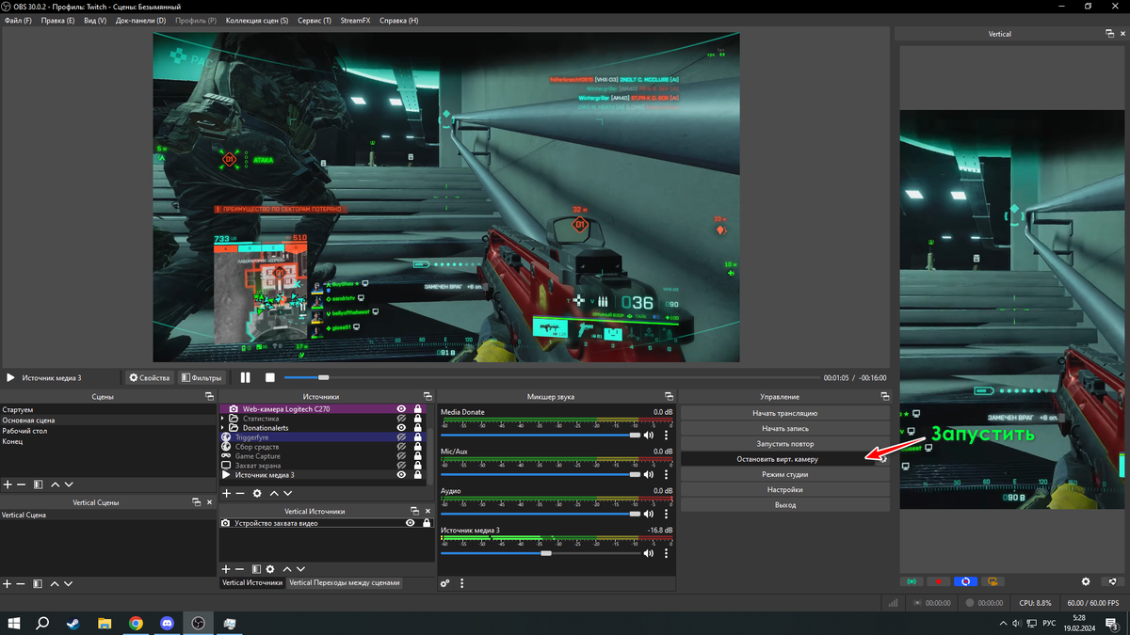Mute the Источник медиа 3 audio channel

pos(649,553)
